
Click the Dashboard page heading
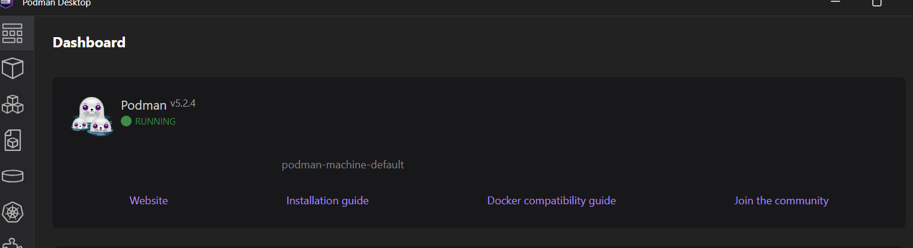coord(89,43)
